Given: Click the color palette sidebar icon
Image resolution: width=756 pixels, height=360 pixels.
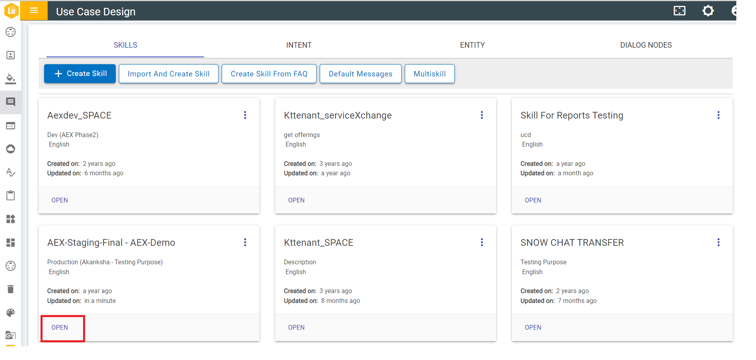Looking at the screenshot, I should (11, 313).
